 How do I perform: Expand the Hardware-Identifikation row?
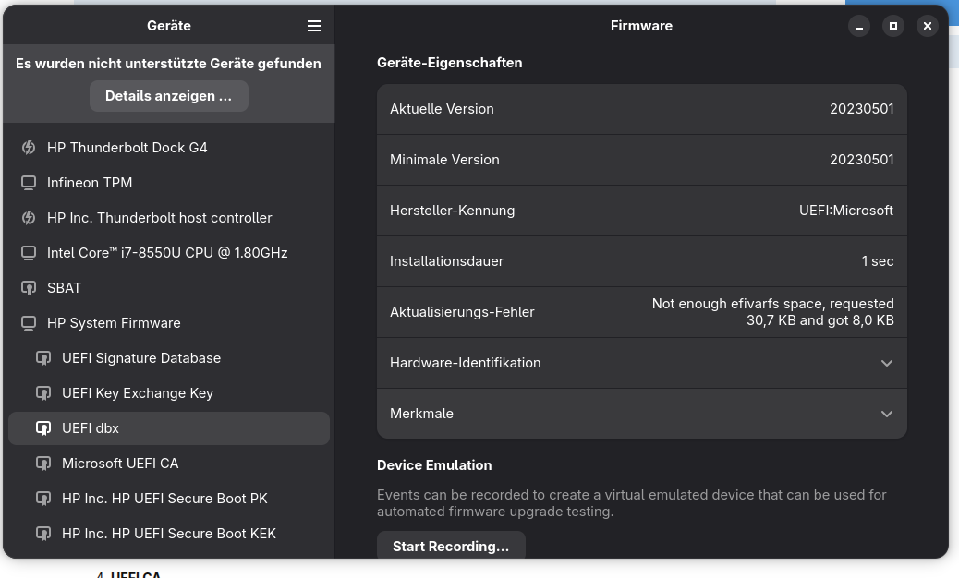click(x=886, y=363)
